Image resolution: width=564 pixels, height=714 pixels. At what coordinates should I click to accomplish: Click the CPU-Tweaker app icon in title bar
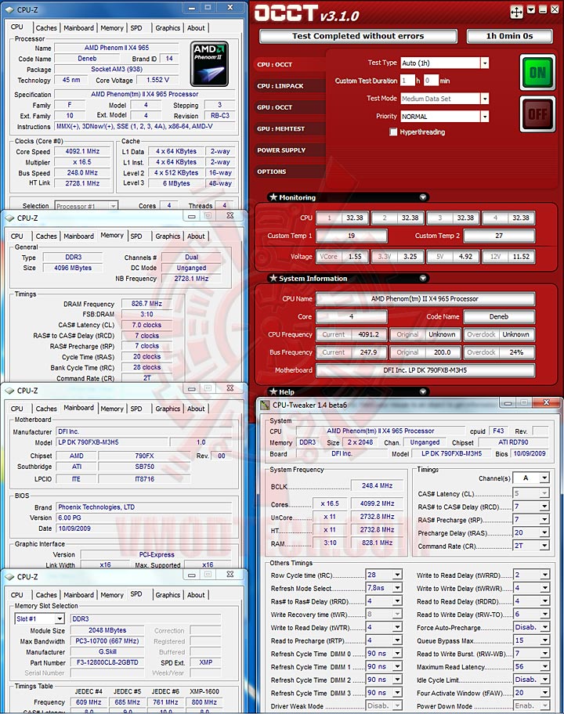pyautogui.click(x=265, y=405)
